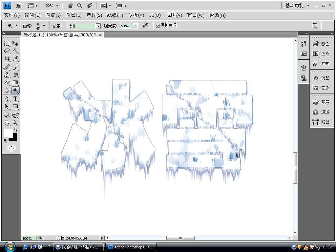Click the Rotate View tool in application bar
The image size is (336, 252).
pyautogui.click(x=89, y=5)
